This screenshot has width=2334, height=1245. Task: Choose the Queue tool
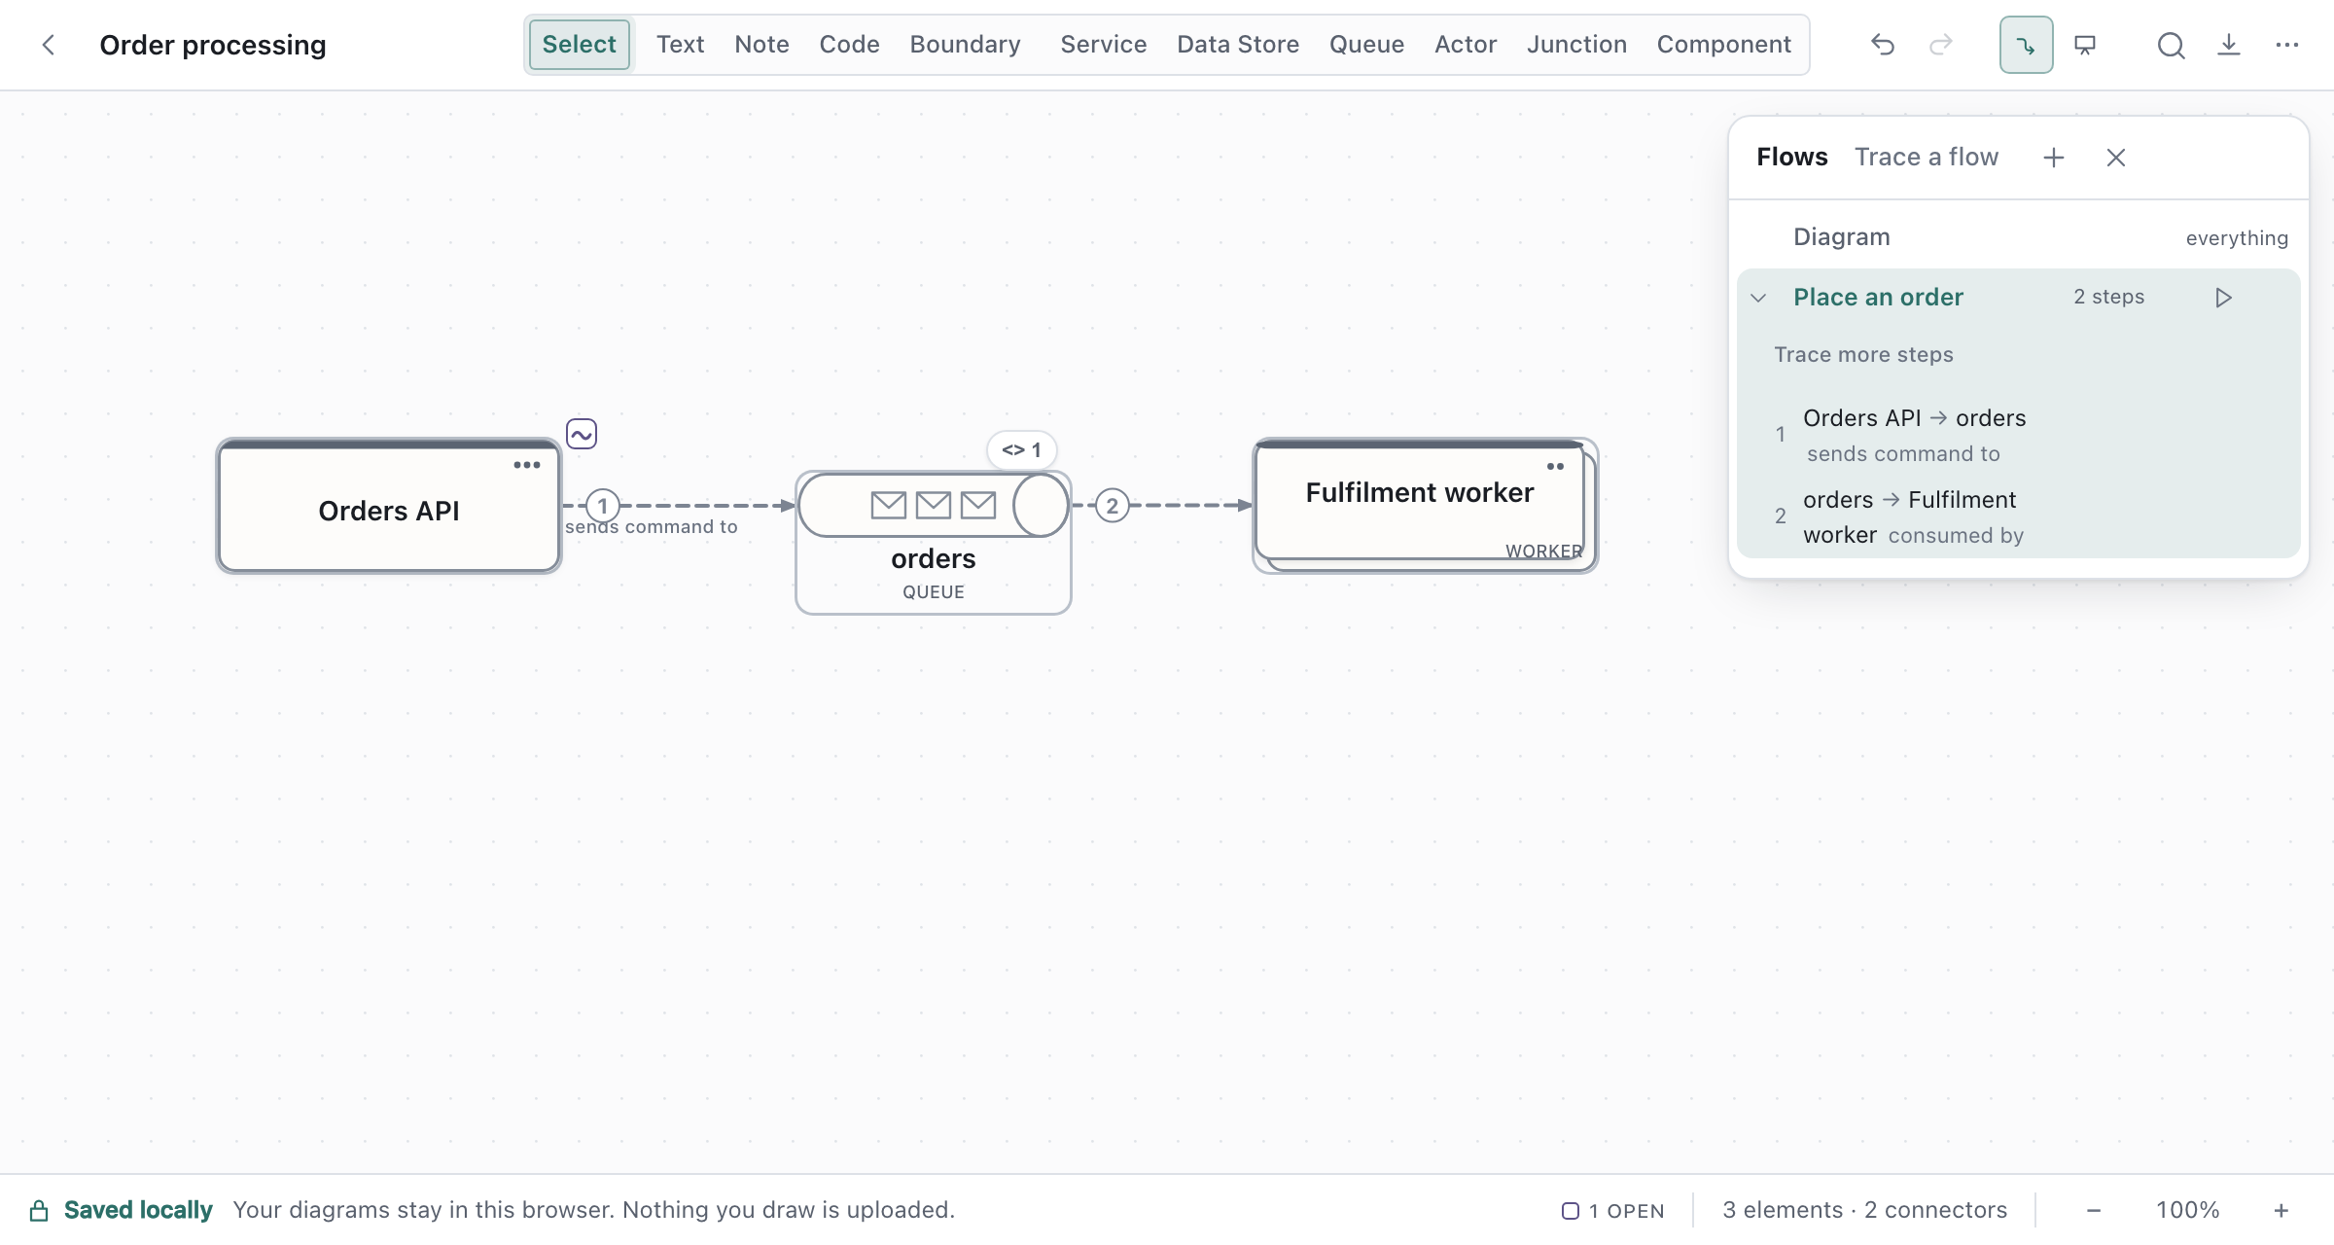(x=1366, y=45)
